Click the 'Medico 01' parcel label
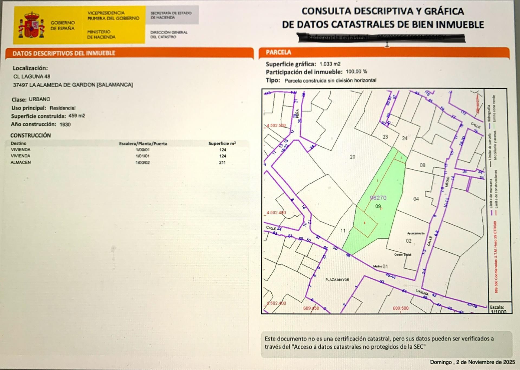Screen dimensions: 520x370 [381, 266]
